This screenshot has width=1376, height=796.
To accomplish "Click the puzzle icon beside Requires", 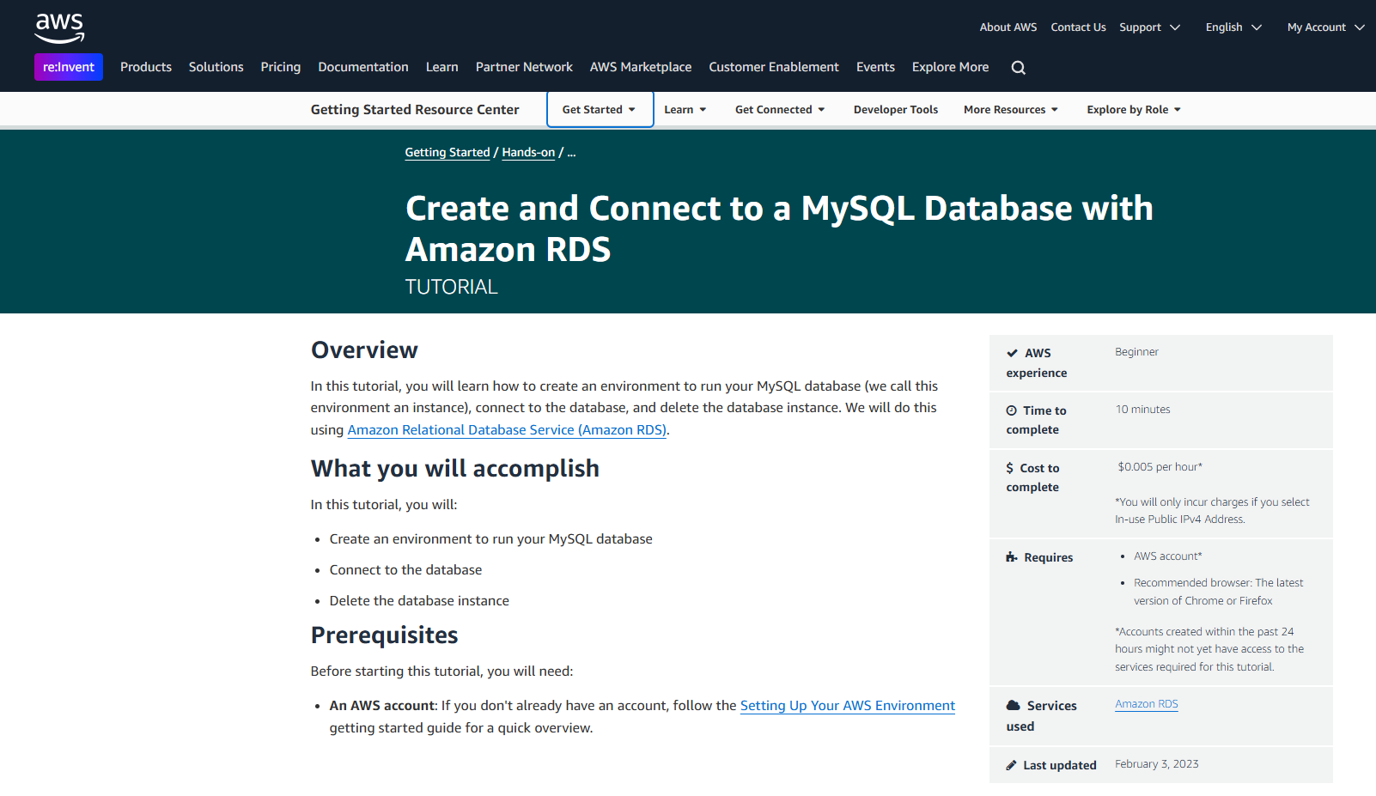I will (x=1012, y=557).
